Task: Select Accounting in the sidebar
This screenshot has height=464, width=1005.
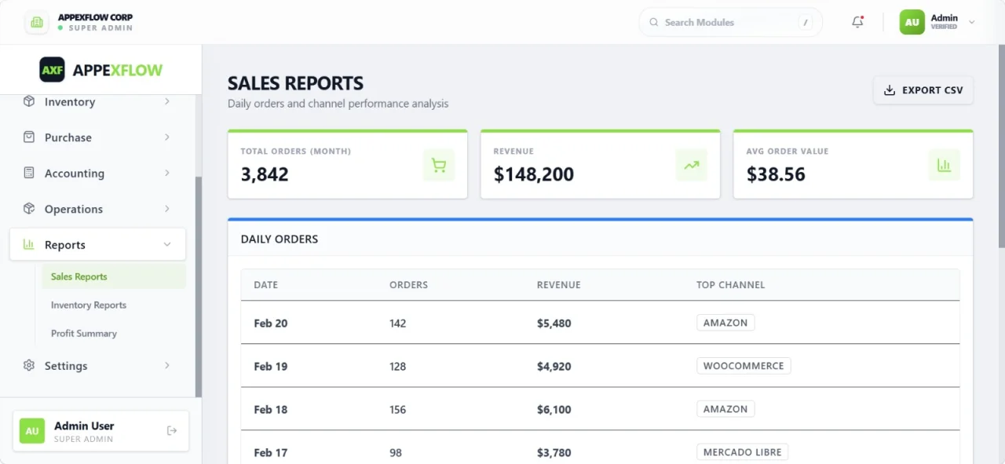Action: (x=97, y=173)
